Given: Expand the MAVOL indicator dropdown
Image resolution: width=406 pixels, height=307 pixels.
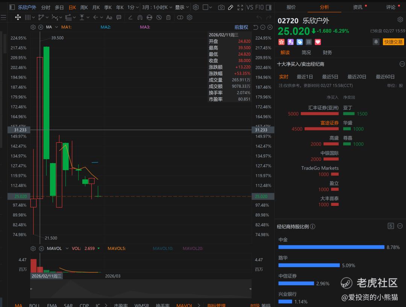Looking at the screenshot, I should click(x=67, y=248).
